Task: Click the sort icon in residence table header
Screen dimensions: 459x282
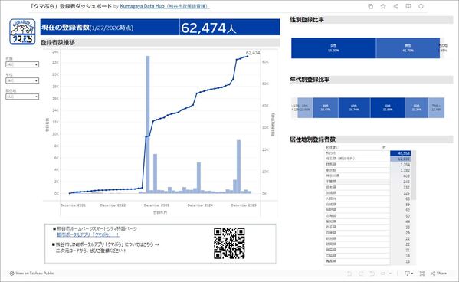Action: click(x=384, y=148)
